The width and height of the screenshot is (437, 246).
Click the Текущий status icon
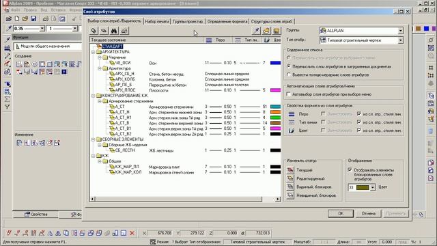point(290,170)
